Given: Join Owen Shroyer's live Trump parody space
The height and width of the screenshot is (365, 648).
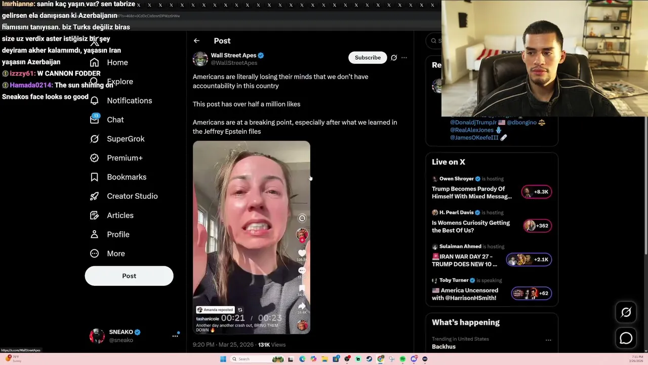Looking at the screenshot, I should tap(472, 193).
